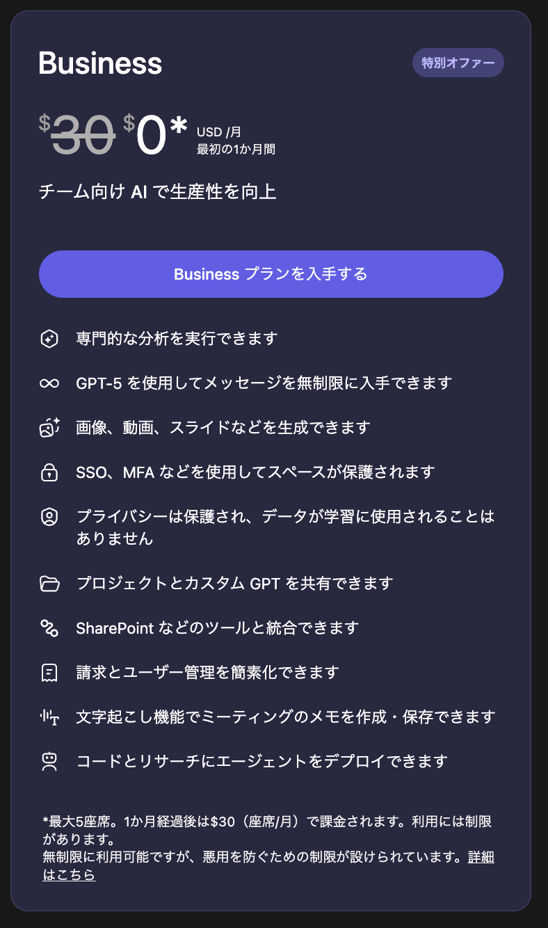
Task: Click the SharePoint integration connector icon
Action: [x=49, y=628]
